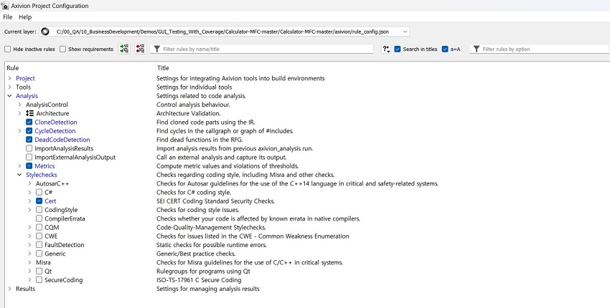
Task: Click the current layer circle icon
Action: [x=45, y=32]
